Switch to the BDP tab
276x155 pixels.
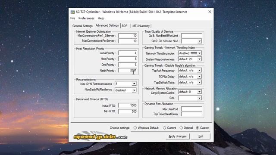(125, 26)
